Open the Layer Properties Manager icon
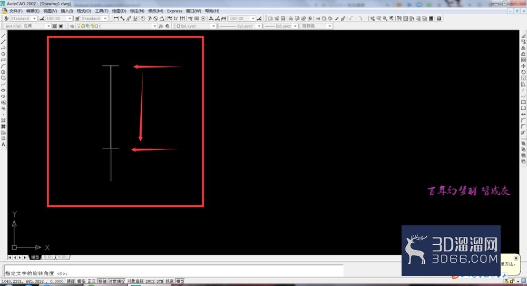Viewport: 527px width, 286px height. [72, 26]
